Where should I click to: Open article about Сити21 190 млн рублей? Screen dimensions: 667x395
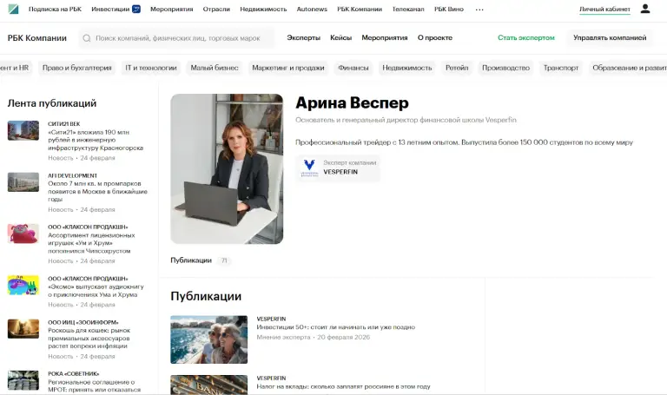(x=96, y=140)
